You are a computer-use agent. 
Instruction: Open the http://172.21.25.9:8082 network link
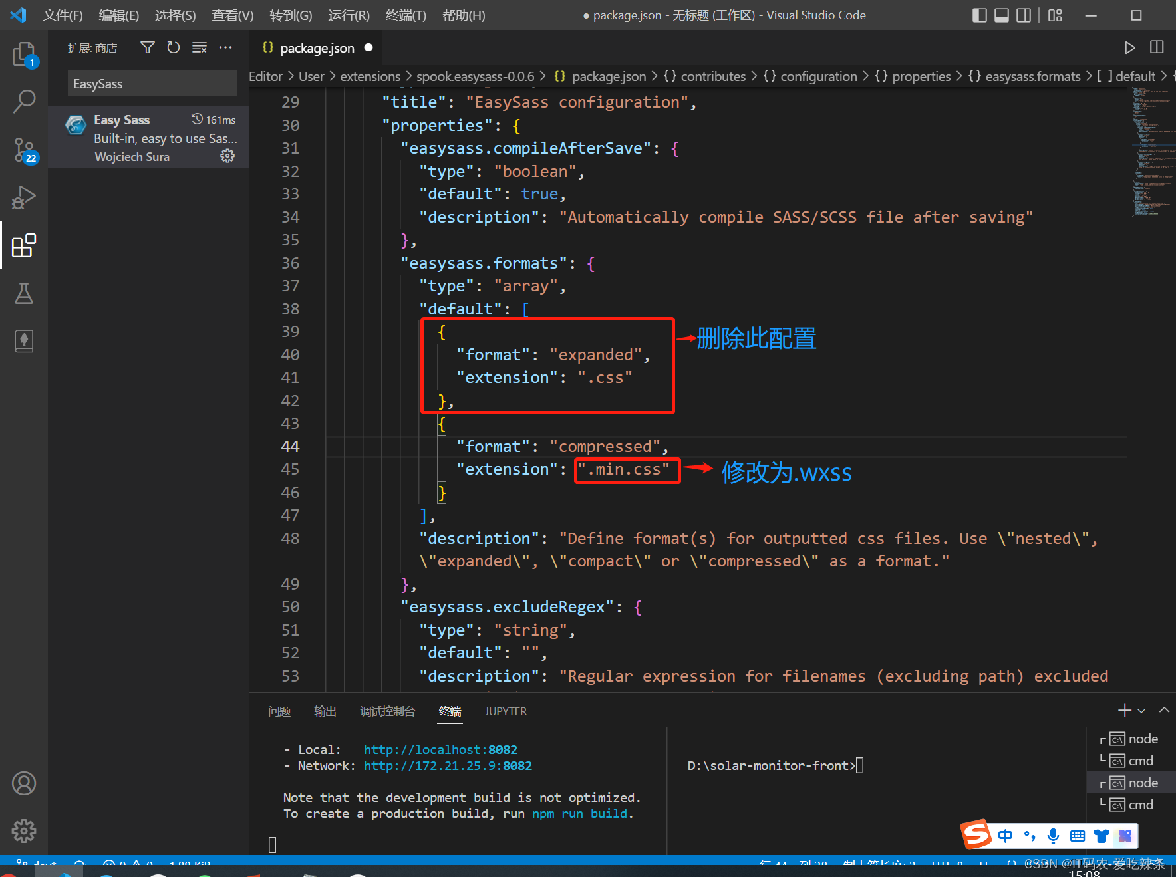(448, 765)
